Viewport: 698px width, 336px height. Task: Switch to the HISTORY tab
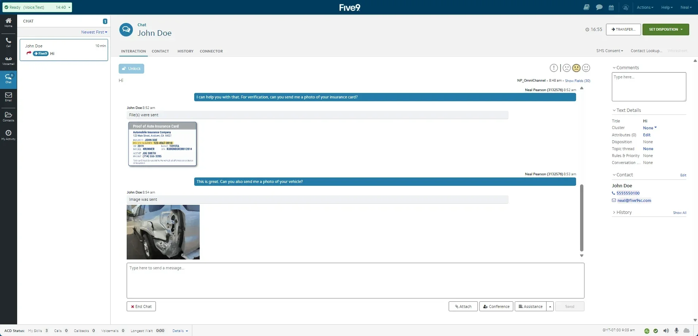tap(185, 51)
